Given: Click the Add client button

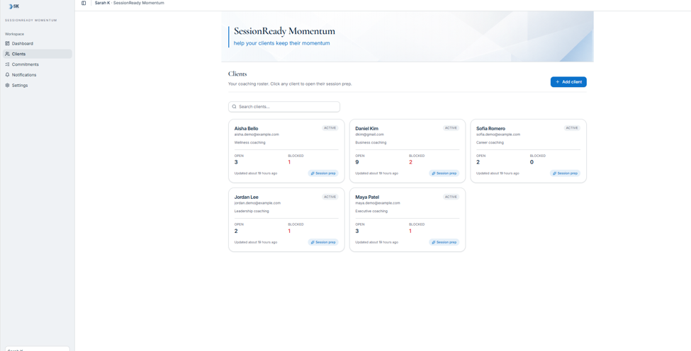Looking at the screenshot, I should [568, 82].
